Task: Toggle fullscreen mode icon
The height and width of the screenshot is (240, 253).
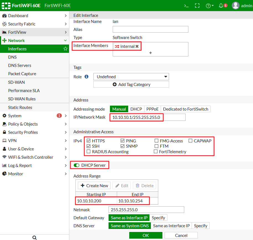Action: coord(197,6)
